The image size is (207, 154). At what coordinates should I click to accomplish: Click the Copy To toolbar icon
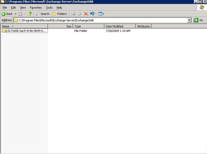click(80, 14)
